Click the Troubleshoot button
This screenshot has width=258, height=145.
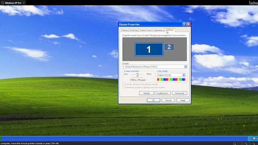[163, 93]
